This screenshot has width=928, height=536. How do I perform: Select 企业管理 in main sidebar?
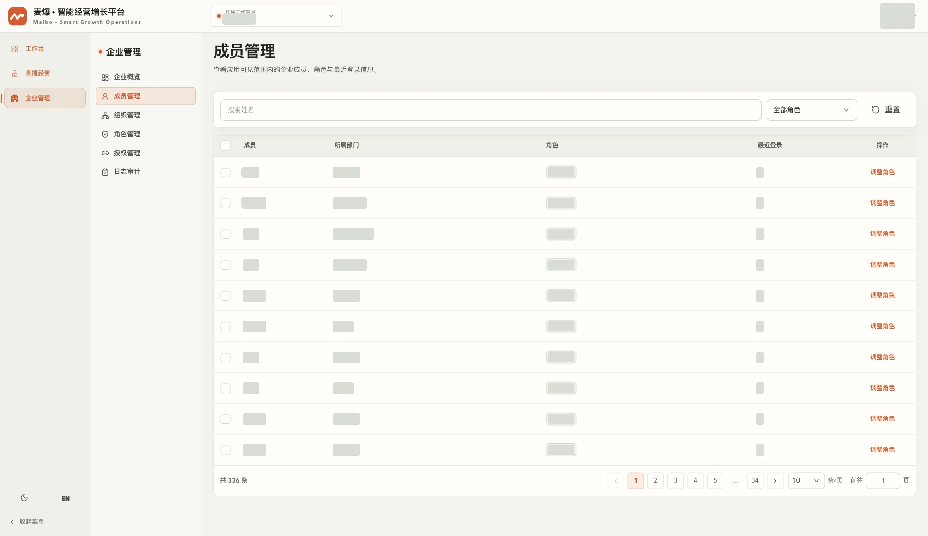click(45, 98)
